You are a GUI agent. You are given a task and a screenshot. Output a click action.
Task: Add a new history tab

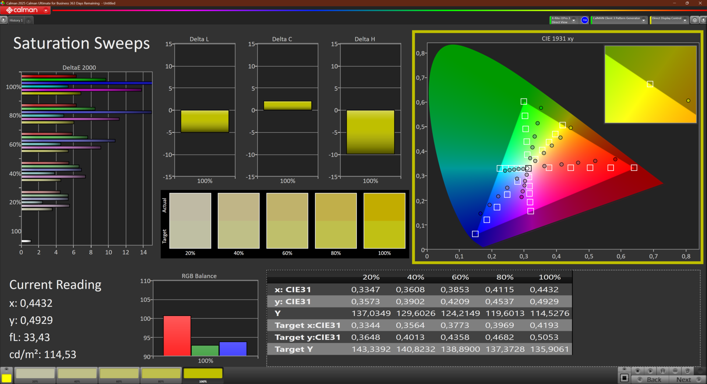[x=29, y=20]
